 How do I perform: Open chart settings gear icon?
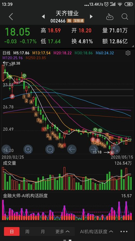point(128,53)
